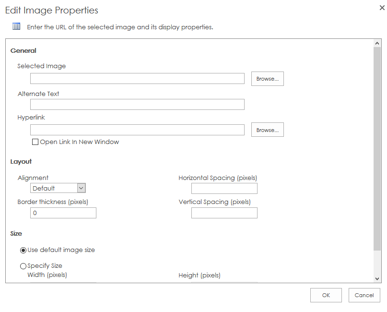Click the Horizontal Spacing input
The image size is (387, 312).
224,189
